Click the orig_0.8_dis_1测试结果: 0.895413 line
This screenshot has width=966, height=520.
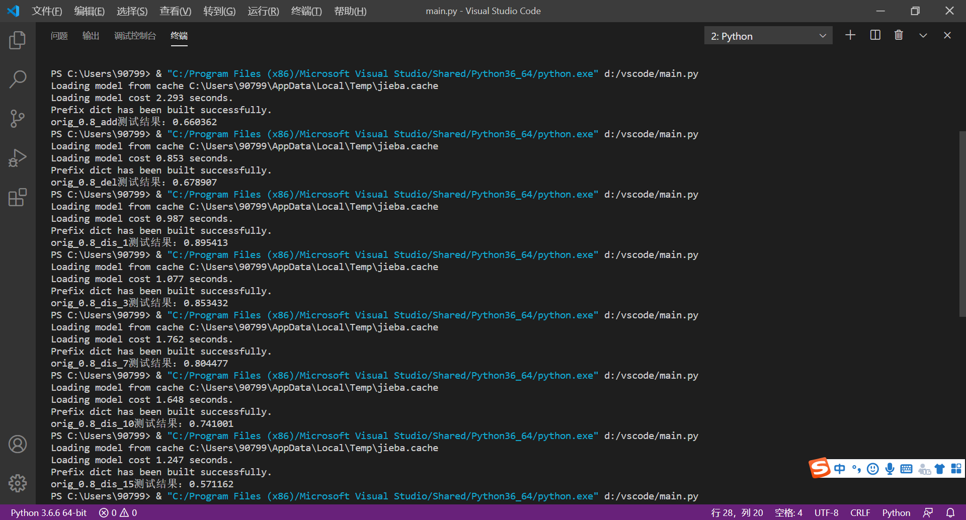(x=139, y=242)
